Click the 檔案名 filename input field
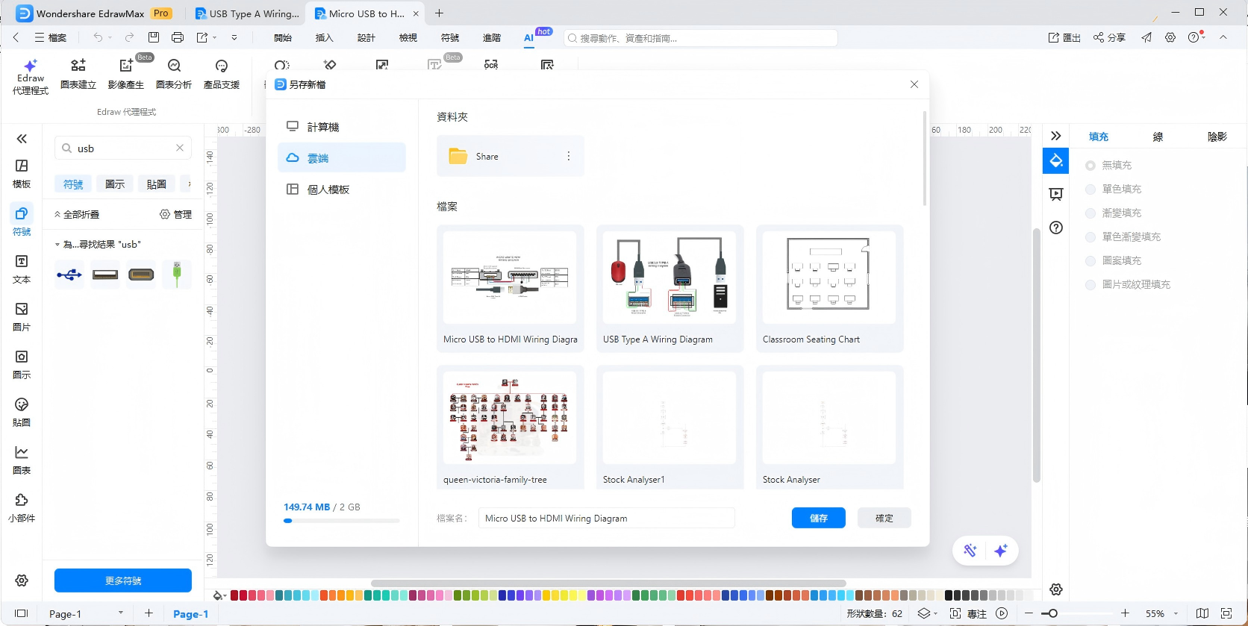 coord(607,518)
